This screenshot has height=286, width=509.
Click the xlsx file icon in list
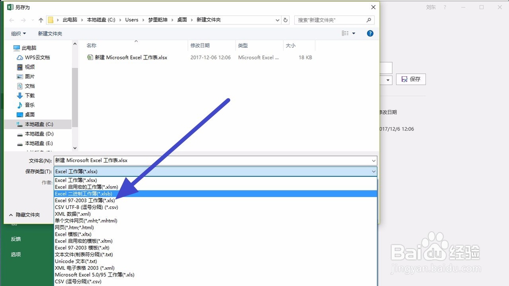pyautogui.click(x=90, y=57)
